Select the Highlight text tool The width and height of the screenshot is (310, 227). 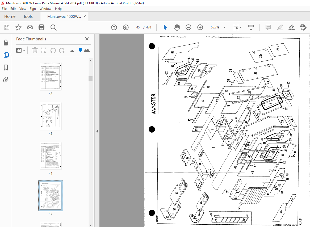[x=280, y=27]
